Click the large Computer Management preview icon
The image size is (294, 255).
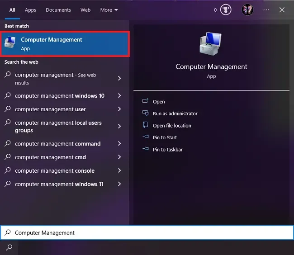click(x=211, y=44)
